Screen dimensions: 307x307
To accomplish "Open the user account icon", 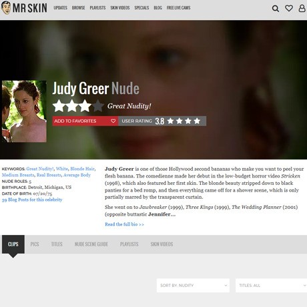I will tap(302, 8).
